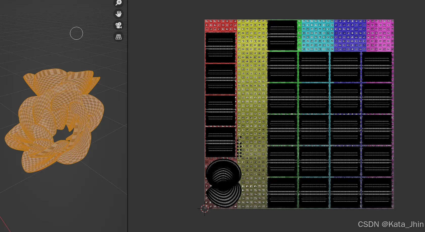Click the blue area of the color grid
425x232 pixels.
tap(350, 35)
